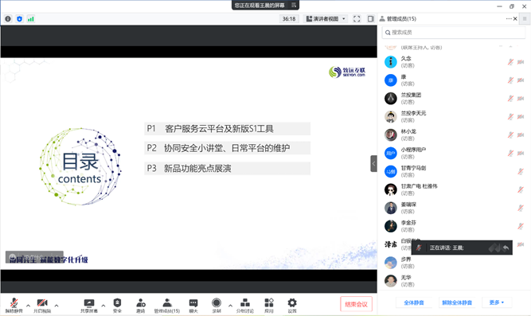Viewport: 531px width, 316px height.
Task: Toggle fullscreen mode icon in top bar
Action: pos(357,19)
